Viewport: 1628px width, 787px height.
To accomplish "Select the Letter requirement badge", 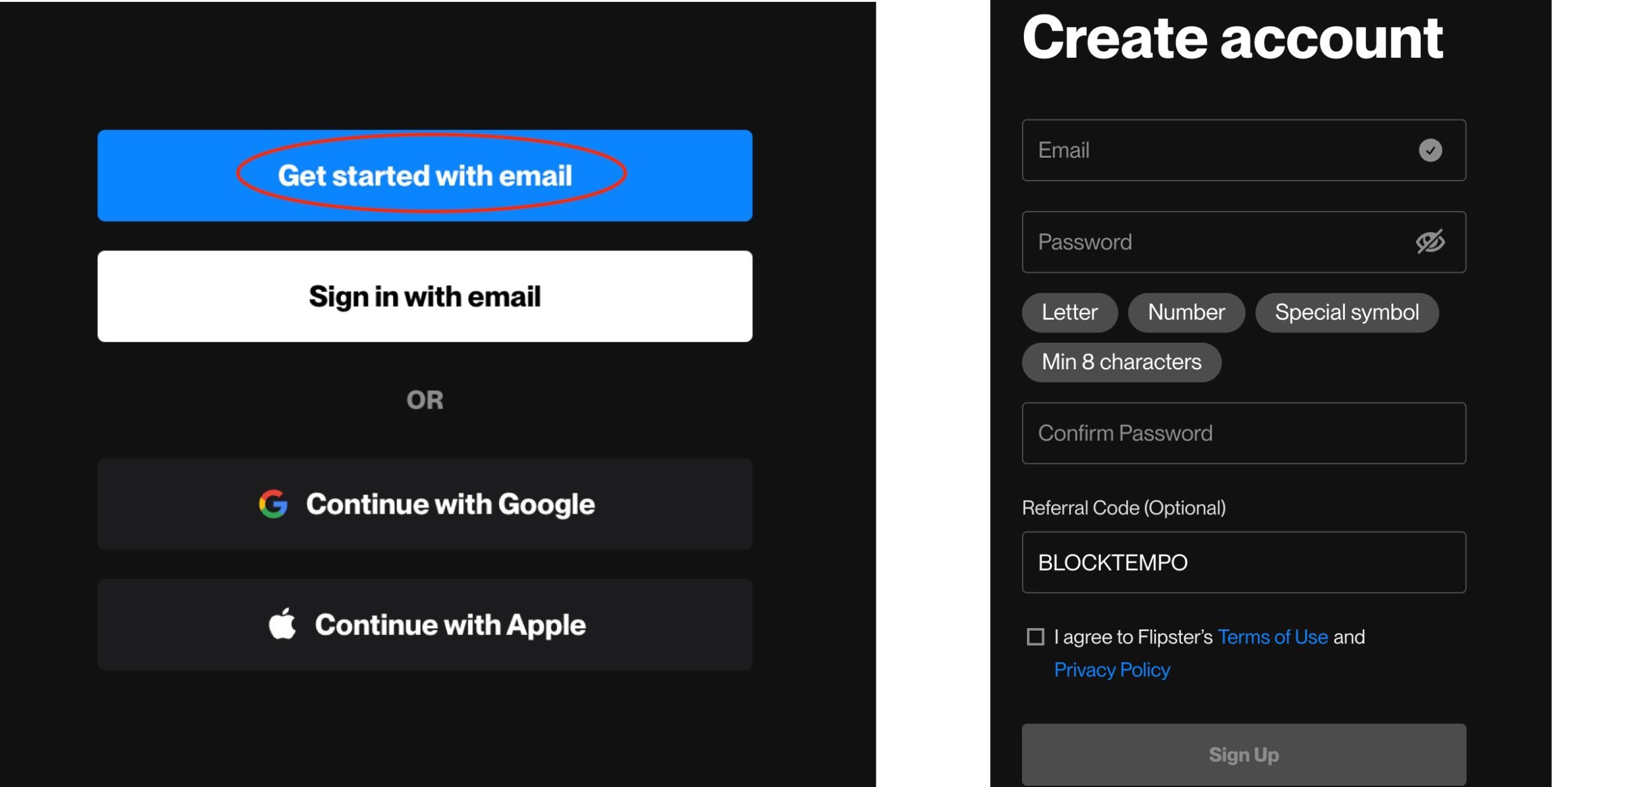I will (x=1070, y=313).
